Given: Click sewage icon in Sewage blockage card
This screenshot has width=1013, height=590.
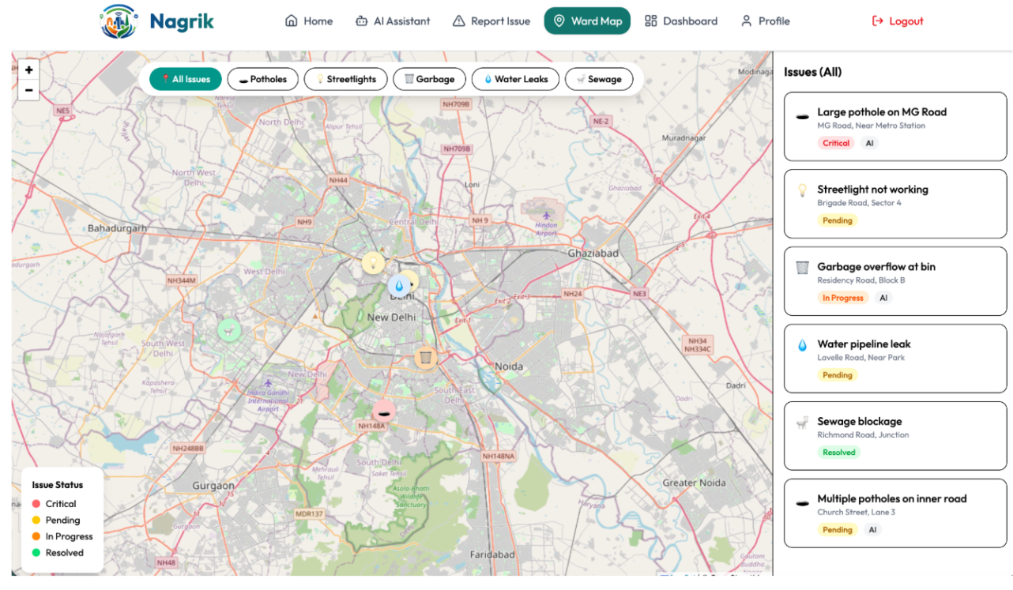Looking at the screenshot, I should [x=802, y=423].
